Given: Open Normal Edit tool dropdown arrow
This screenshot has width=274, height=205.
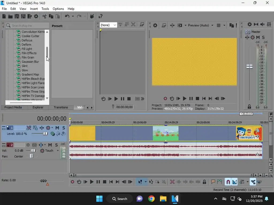Looking at the screenshot, I should click(x=146, y=182).
